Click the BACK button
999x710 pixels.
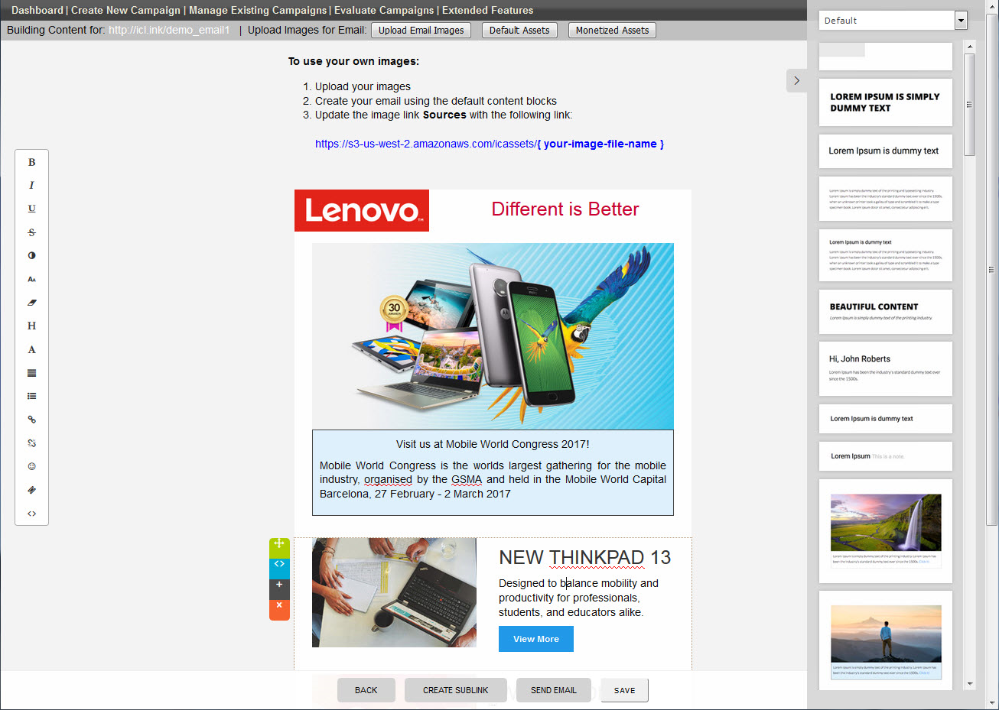tap(366, 690)
